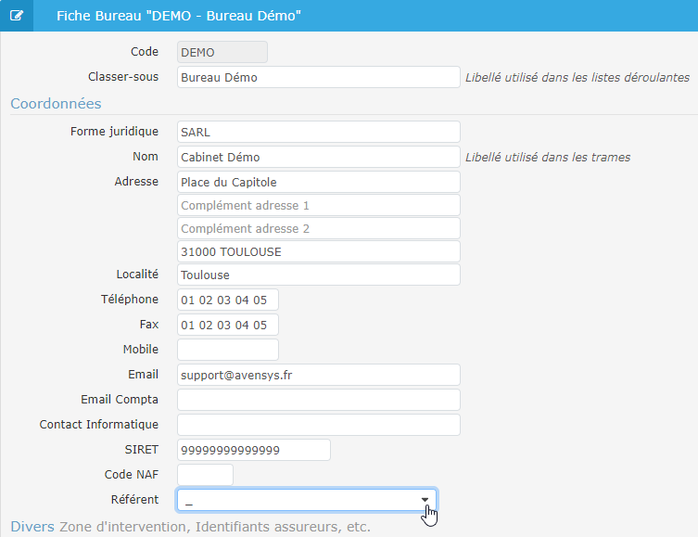The width and height of the screenshot is (698, 537).
Task: Edit the Email field support@avensys.fr
Action: [318, 375]
